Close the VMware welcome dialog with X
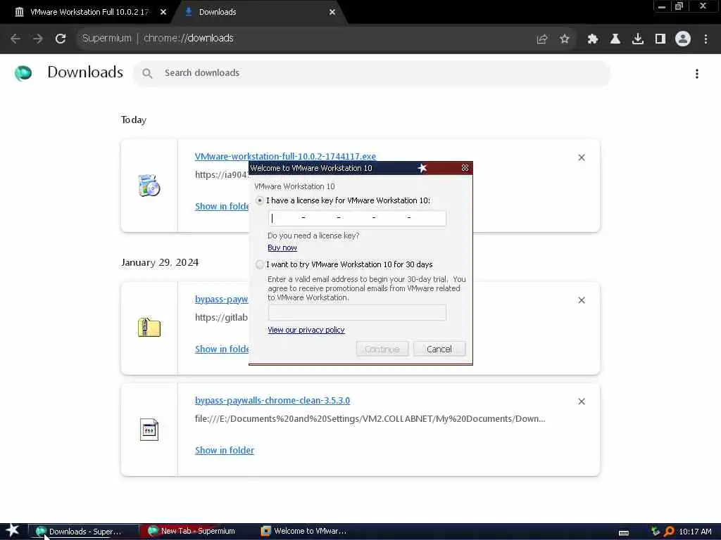Screen dimensions: 721x540 [465, 168]
